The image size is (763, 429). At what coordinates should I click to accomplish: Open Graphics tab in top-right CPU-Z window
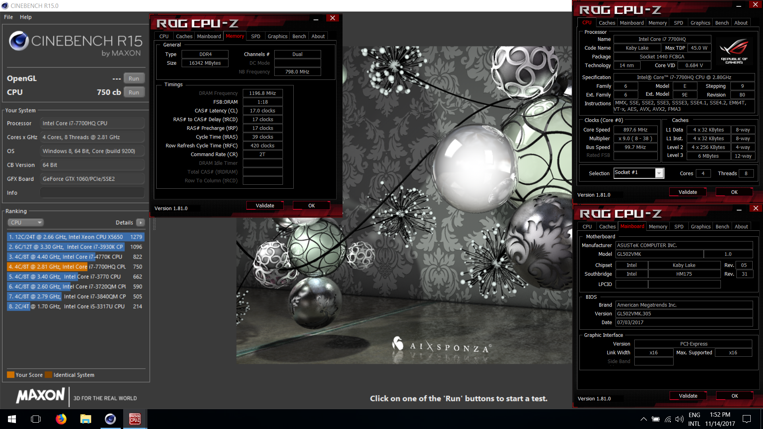click(x=700, y=23)
